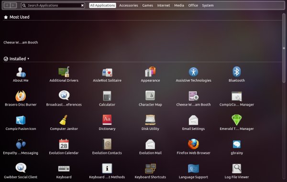Select the All Applications tab
Image resolution: width=287 pixels, height=182 pixels.
[103, 5]
